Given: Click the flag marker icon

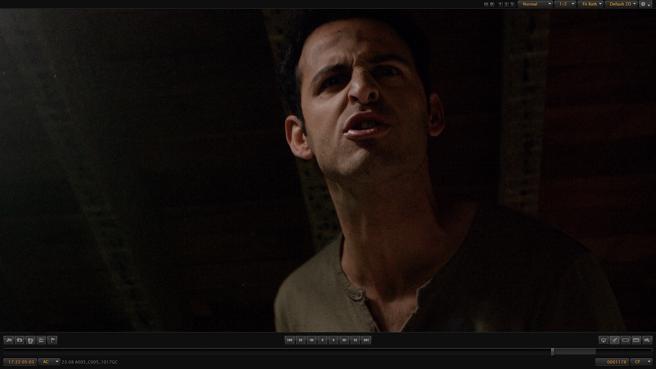Looking at the screenshot, I should click(52, 340).
